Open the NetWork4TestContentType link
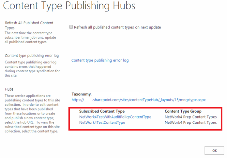The height and width of the screenshot is (158, 227). [102, 123]
